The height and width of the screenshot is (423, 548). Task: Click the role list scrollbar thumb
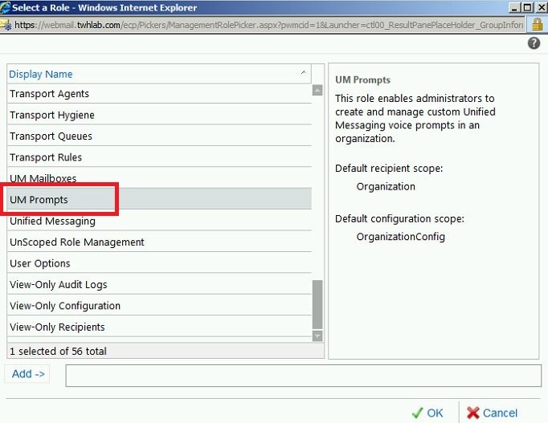pos(317,304)
